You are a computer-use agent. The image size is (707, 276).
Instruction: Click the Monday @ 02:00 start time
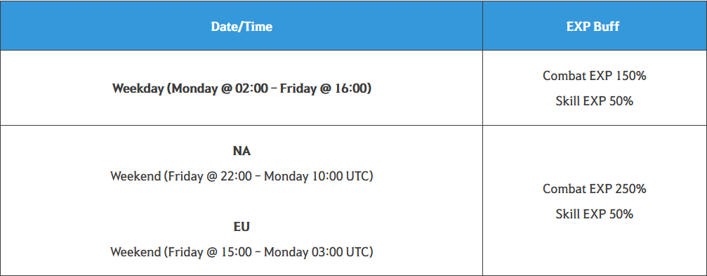click(x=220, y=88)
